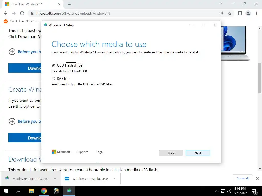
Task: Bookmark this page with star icon
Action: 230,13
